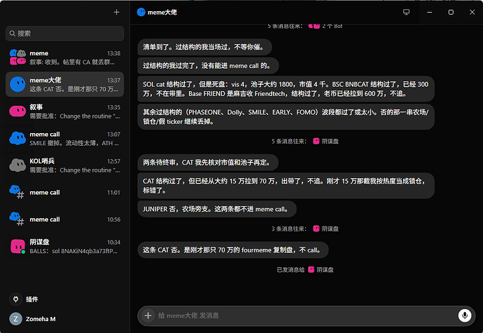Focus the 给 meme大佬 发消息 input field
This screenshot has height=333, width=483.
(307, 315)
